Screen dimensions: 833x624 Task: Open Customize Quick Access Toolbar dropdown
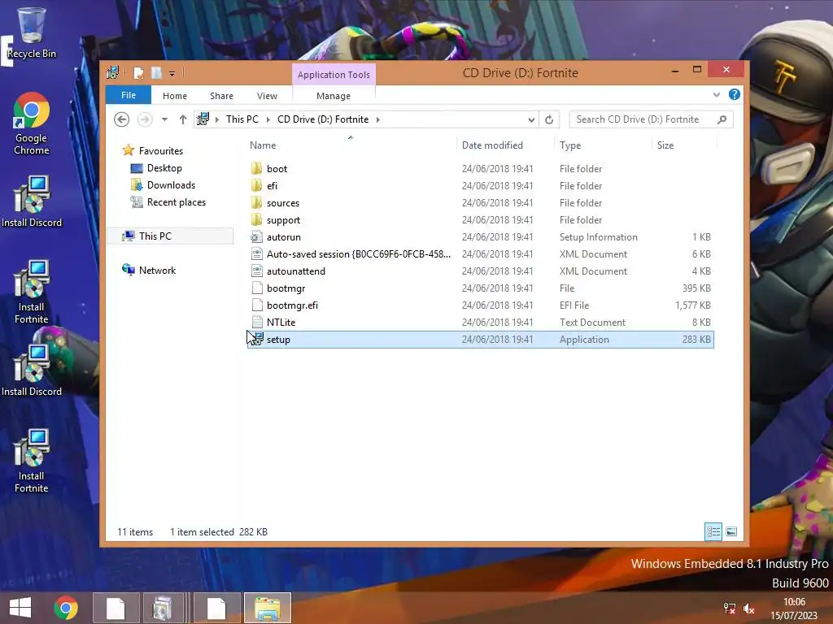pos(172,73)
